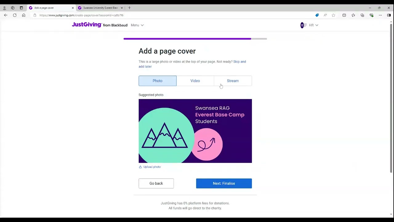Select the Video cover option

pyautogui.click(x=195, y=81)
